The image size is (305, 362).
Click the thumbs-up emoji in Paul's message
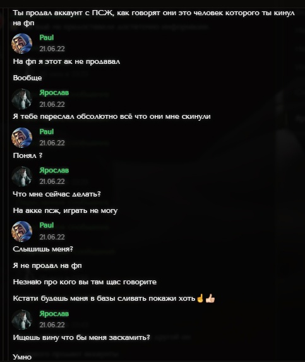tap(210, 298)
